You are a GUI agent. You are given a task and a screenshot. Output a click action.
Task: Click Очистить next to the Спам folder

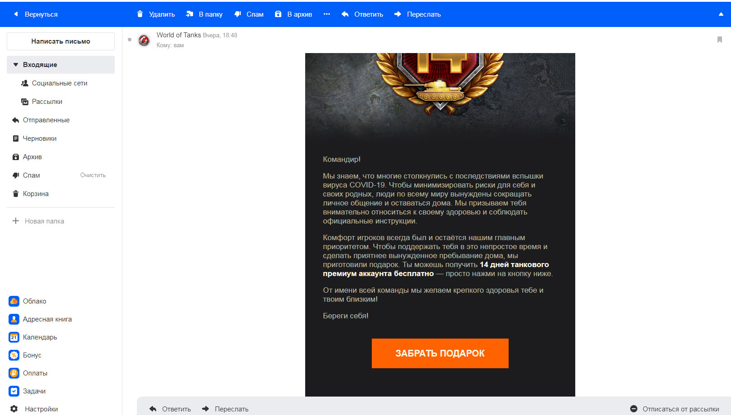pos(93,175)
